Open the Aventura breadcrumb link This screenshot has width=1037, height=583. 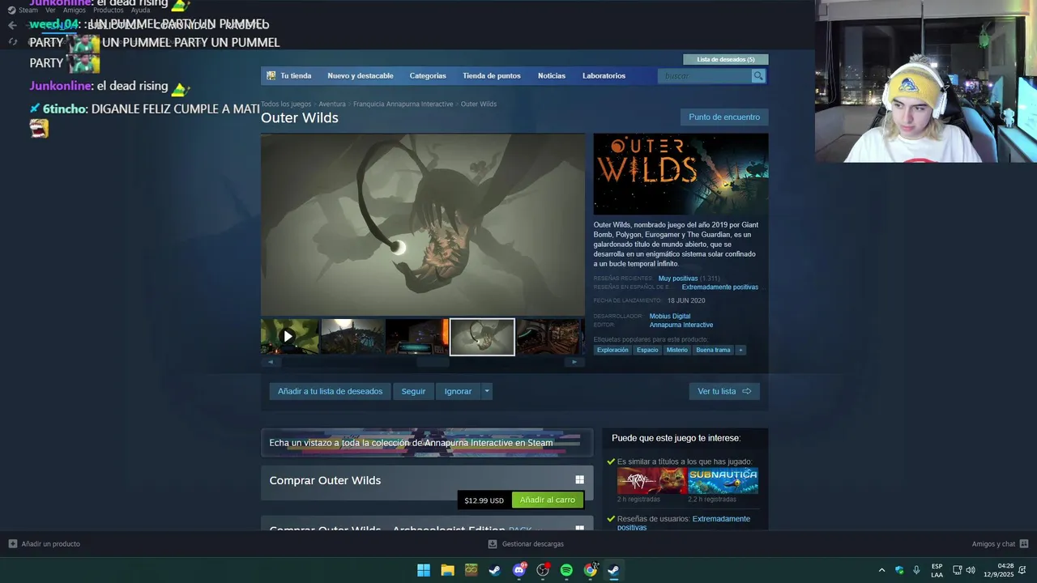coord(332,104)
